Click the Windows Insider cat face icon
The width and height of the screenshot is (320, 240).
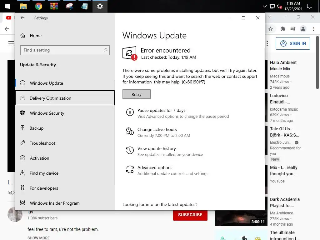(22, 203)
